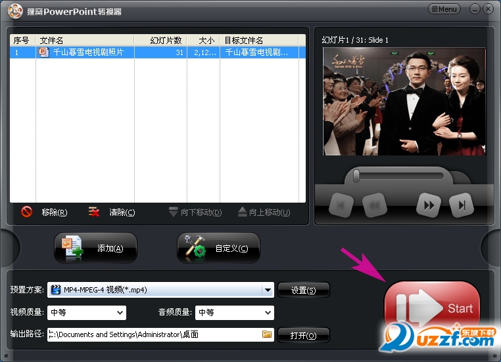Viewport: 501px width, 362px height.
Task: Jump to the last slide in preview
Action: coord(462,205)
